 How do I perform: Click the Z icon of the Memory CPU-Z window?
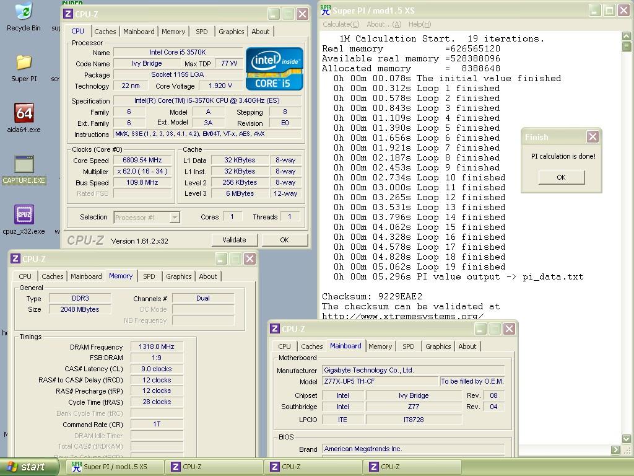coord(15,258)
